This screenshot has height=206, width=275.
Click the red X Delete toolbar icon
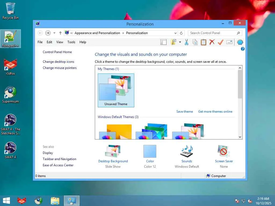212,42
